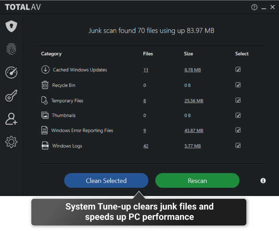Click the Recycle Bin label
Image resolution: width=279 pixels, height=231 pixels.
click(64, 85)
